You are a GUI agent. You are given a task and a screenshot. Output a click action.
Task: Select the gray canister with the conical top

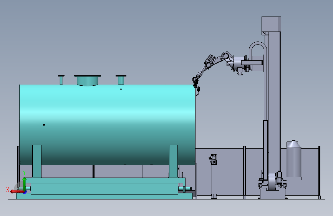294,159
